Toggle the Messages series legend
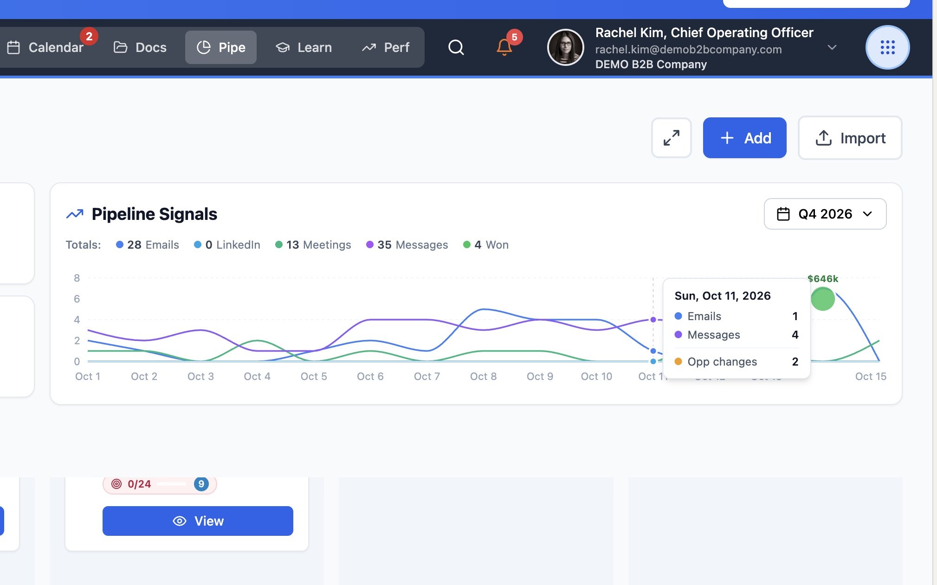This screenshot has width=937, height=585. pyautogui.click(x=407, y=244)
